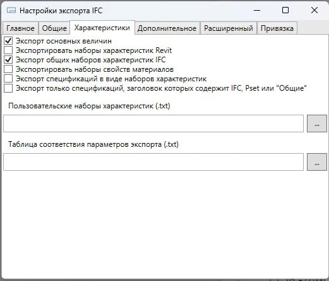The height and width of the screenshot is (281, 329).
Task: Click the Пользовательские наборы характеристик (.txt) label
Action: [x=89, y=106]
